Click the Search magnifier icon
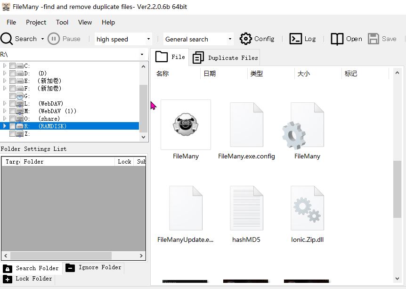 [x=7, y=39]
